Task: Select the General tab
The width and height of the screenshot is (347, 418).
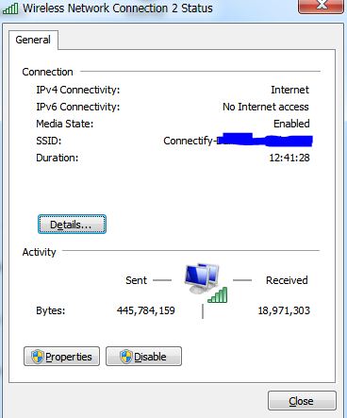Action: pos(33,40)
